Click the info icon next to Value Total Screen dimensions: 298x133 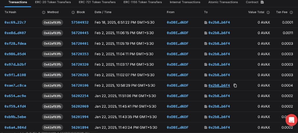pos(268,12)
